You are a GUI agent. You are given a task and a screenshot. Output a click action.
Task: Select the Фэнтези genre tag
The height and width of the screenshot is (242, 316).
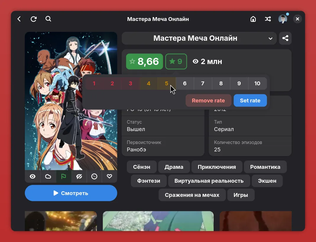(149, 181)
